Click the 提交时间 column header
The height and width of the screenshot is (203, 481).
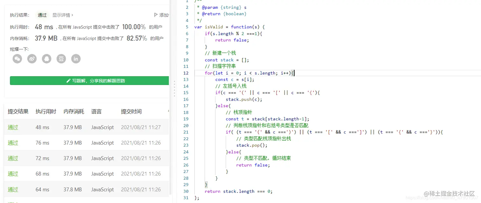[x=131, y=112]
